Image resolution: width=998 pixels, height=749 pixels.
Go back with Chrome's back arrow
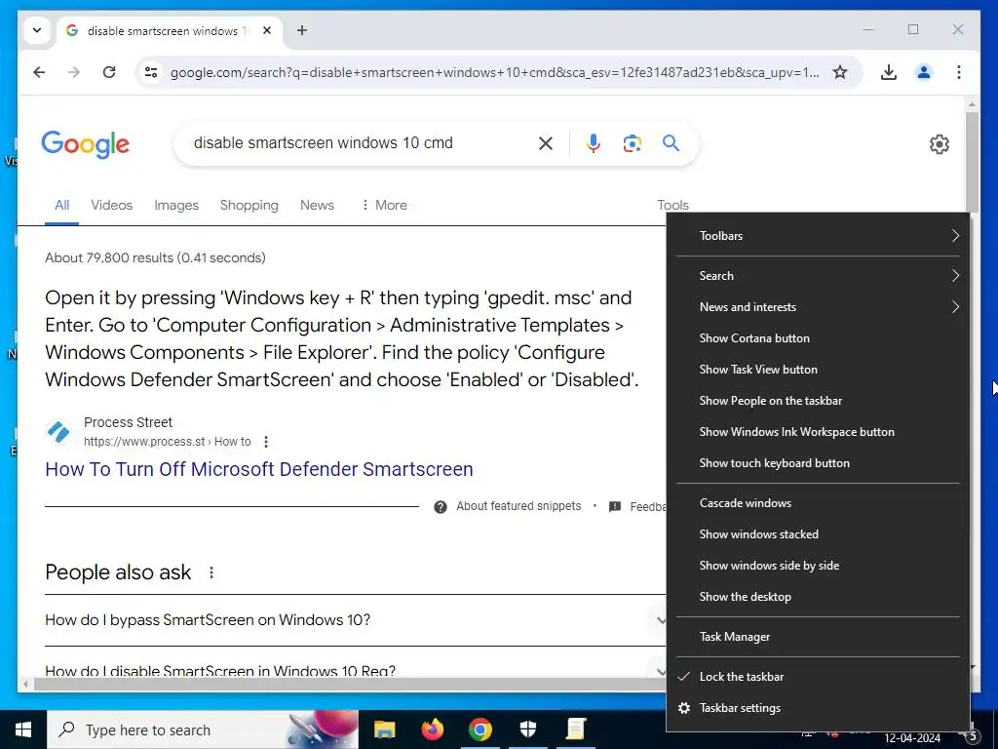pos(39,72)
